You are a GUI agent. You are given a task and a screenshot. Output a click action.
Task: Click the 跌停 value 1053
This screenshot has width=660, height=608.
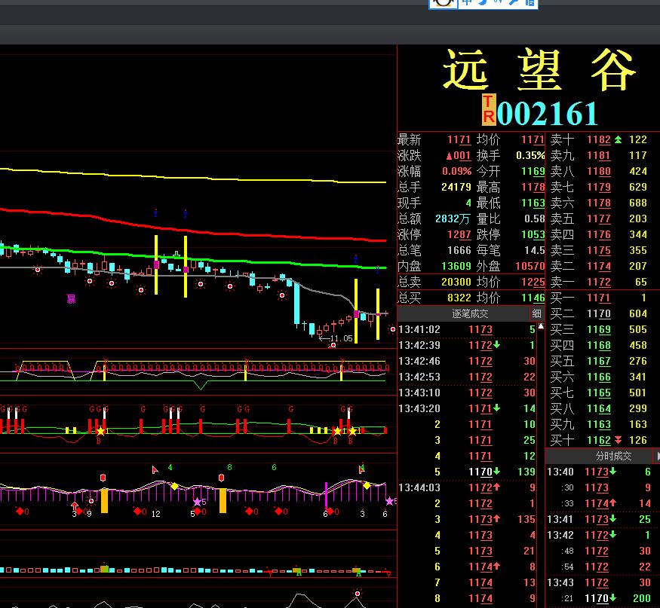click(x=533, y=234)
